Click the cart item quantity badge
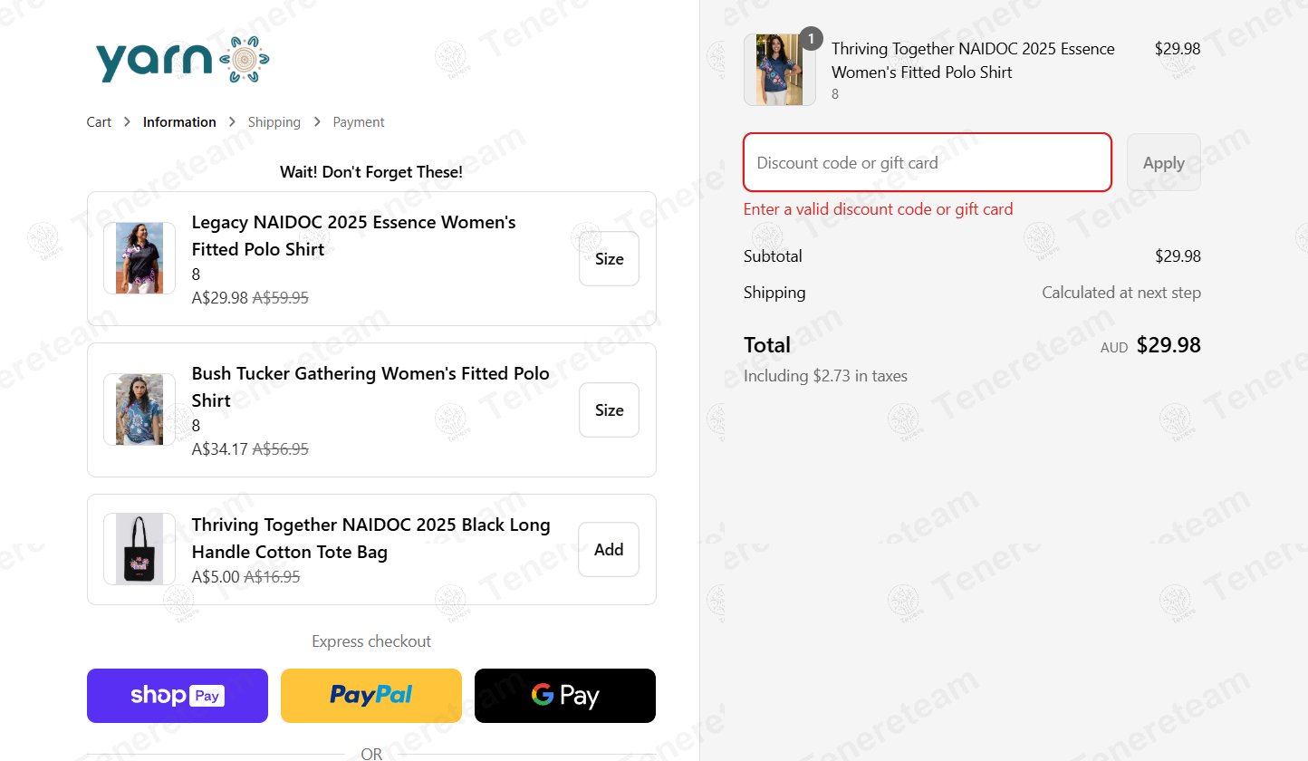This screenshot has width=1308, height=761. (811, 39)
